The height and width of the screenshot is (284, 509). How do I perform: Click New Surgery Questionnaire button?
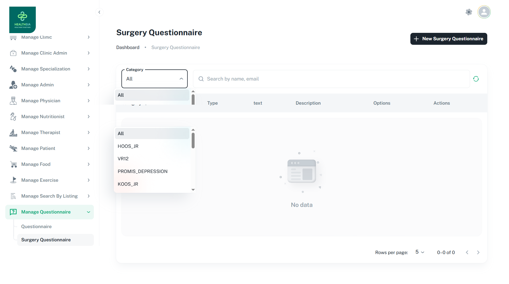tap(449, 39)
